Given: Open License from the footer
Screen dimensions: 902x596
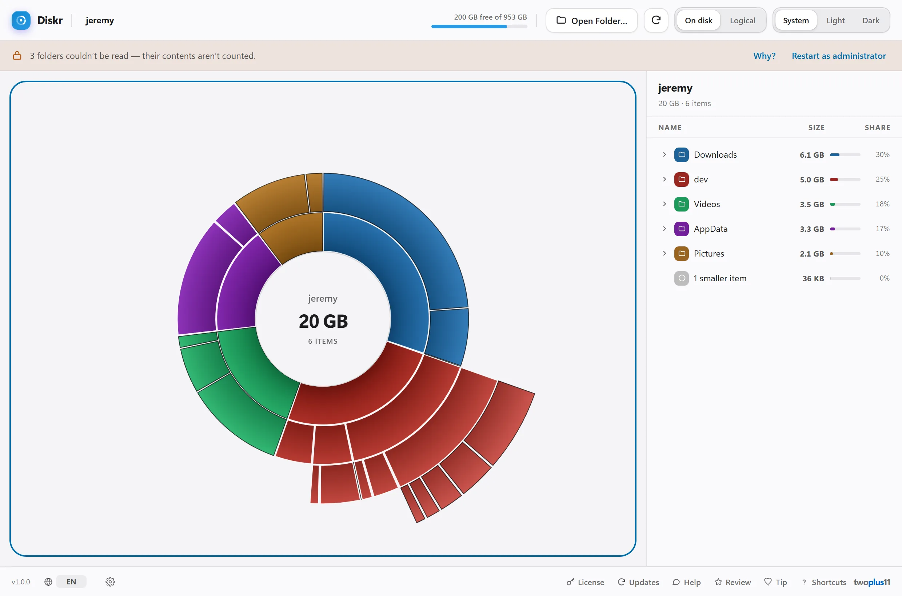Looking at the screenshot, I should (585, 582).
